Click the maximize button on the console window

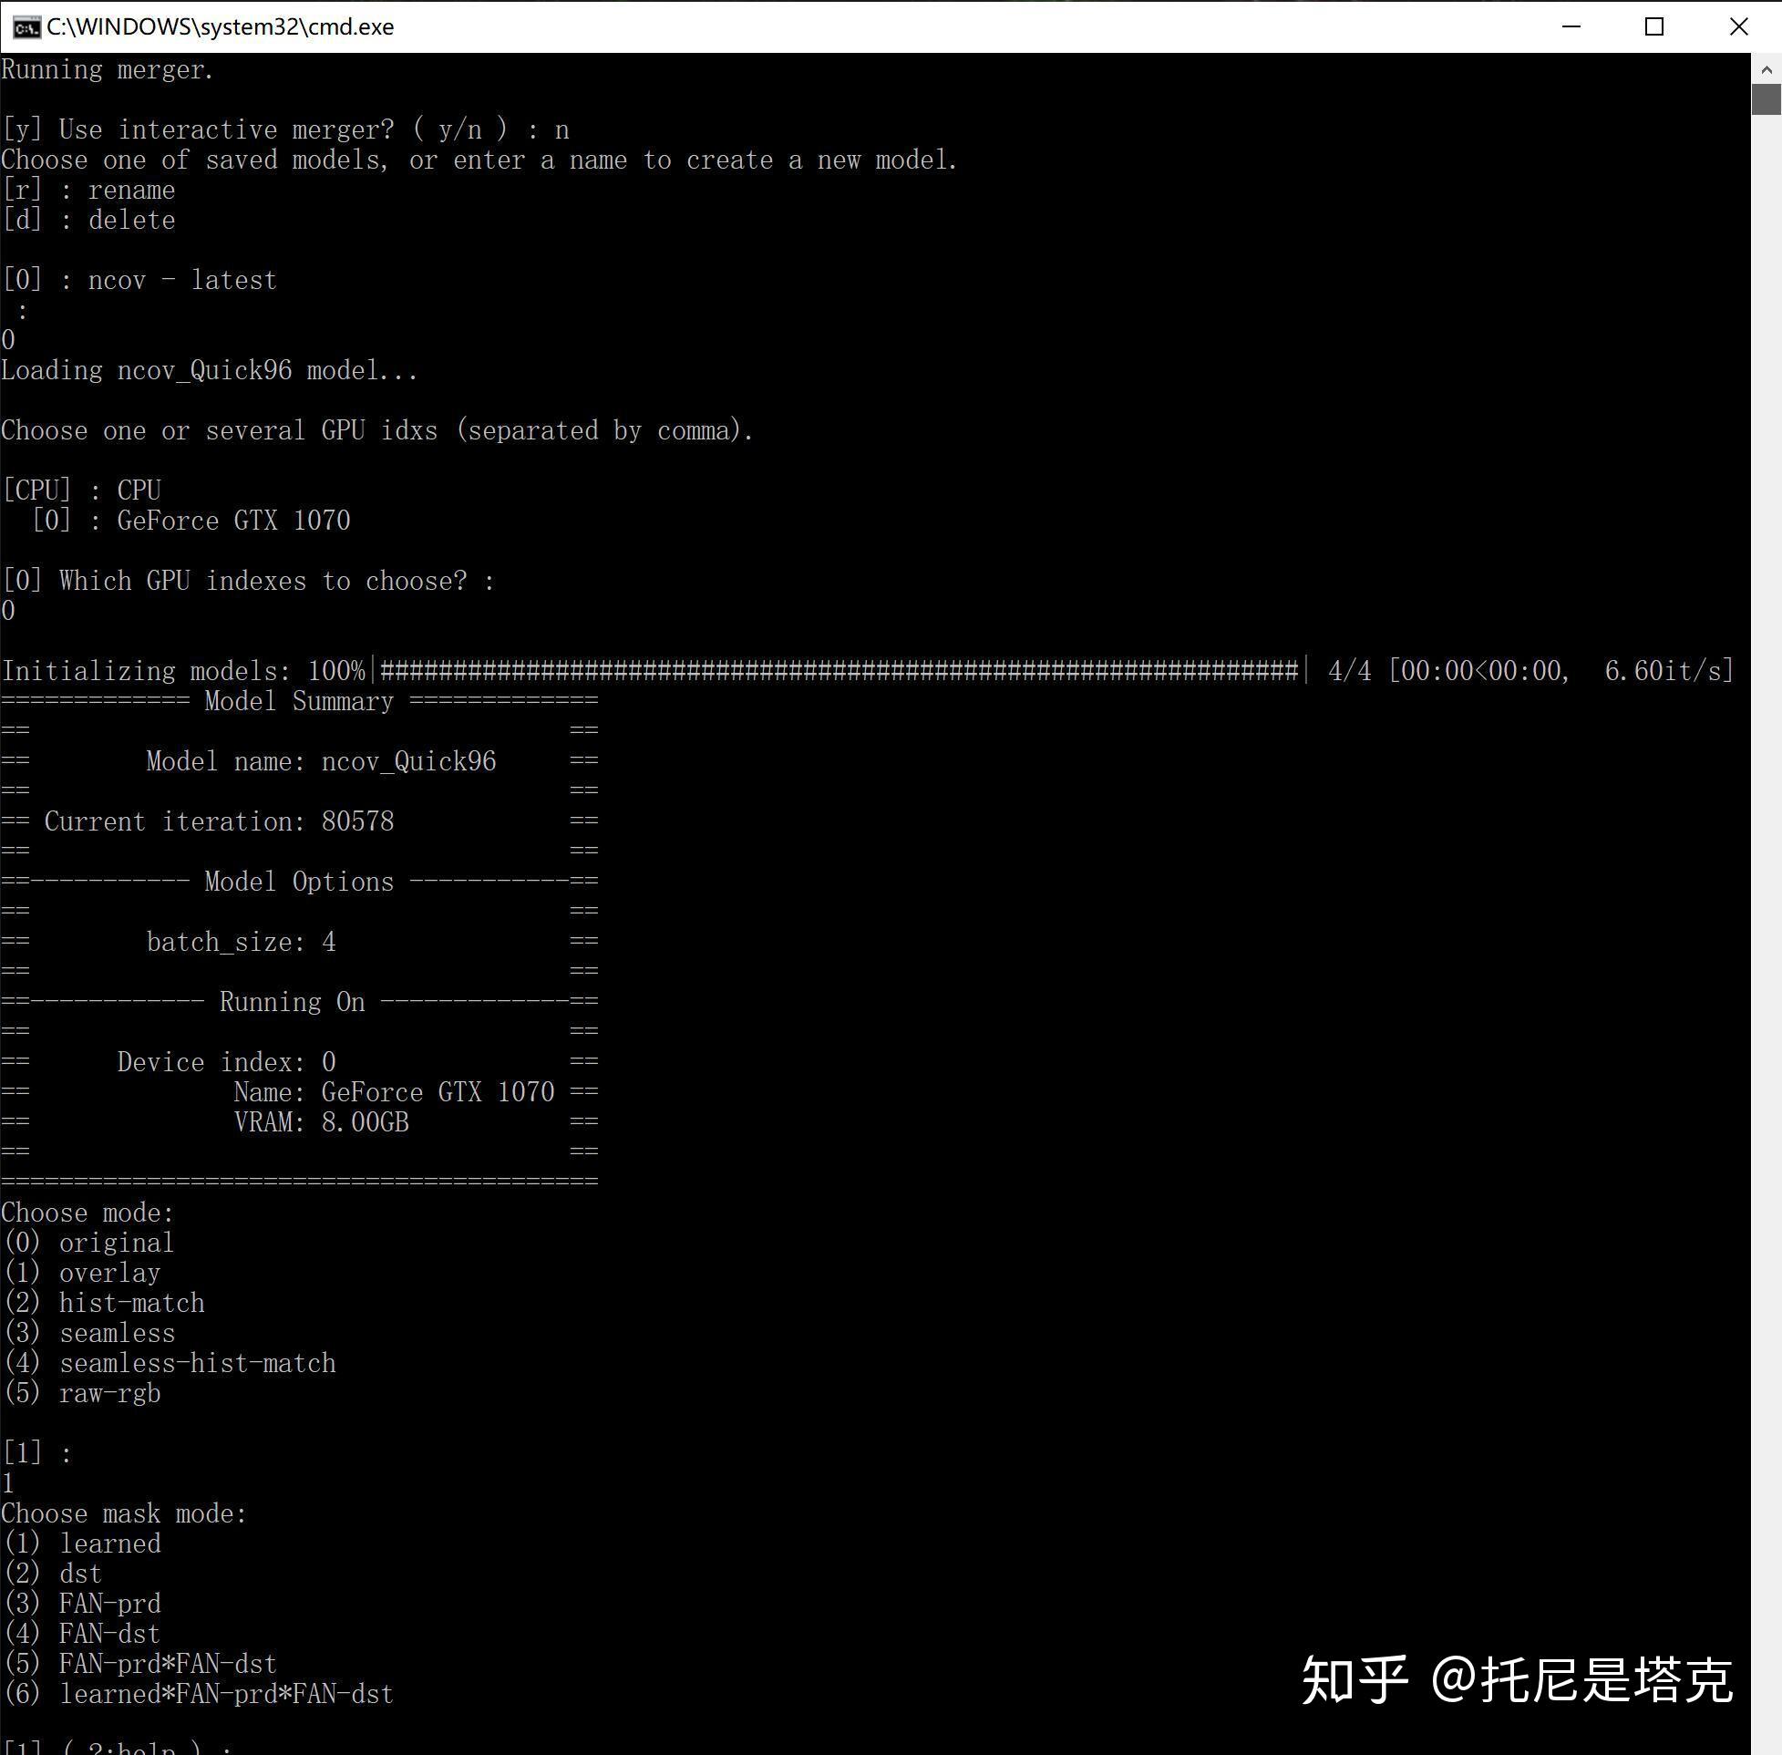point(1653,26)
